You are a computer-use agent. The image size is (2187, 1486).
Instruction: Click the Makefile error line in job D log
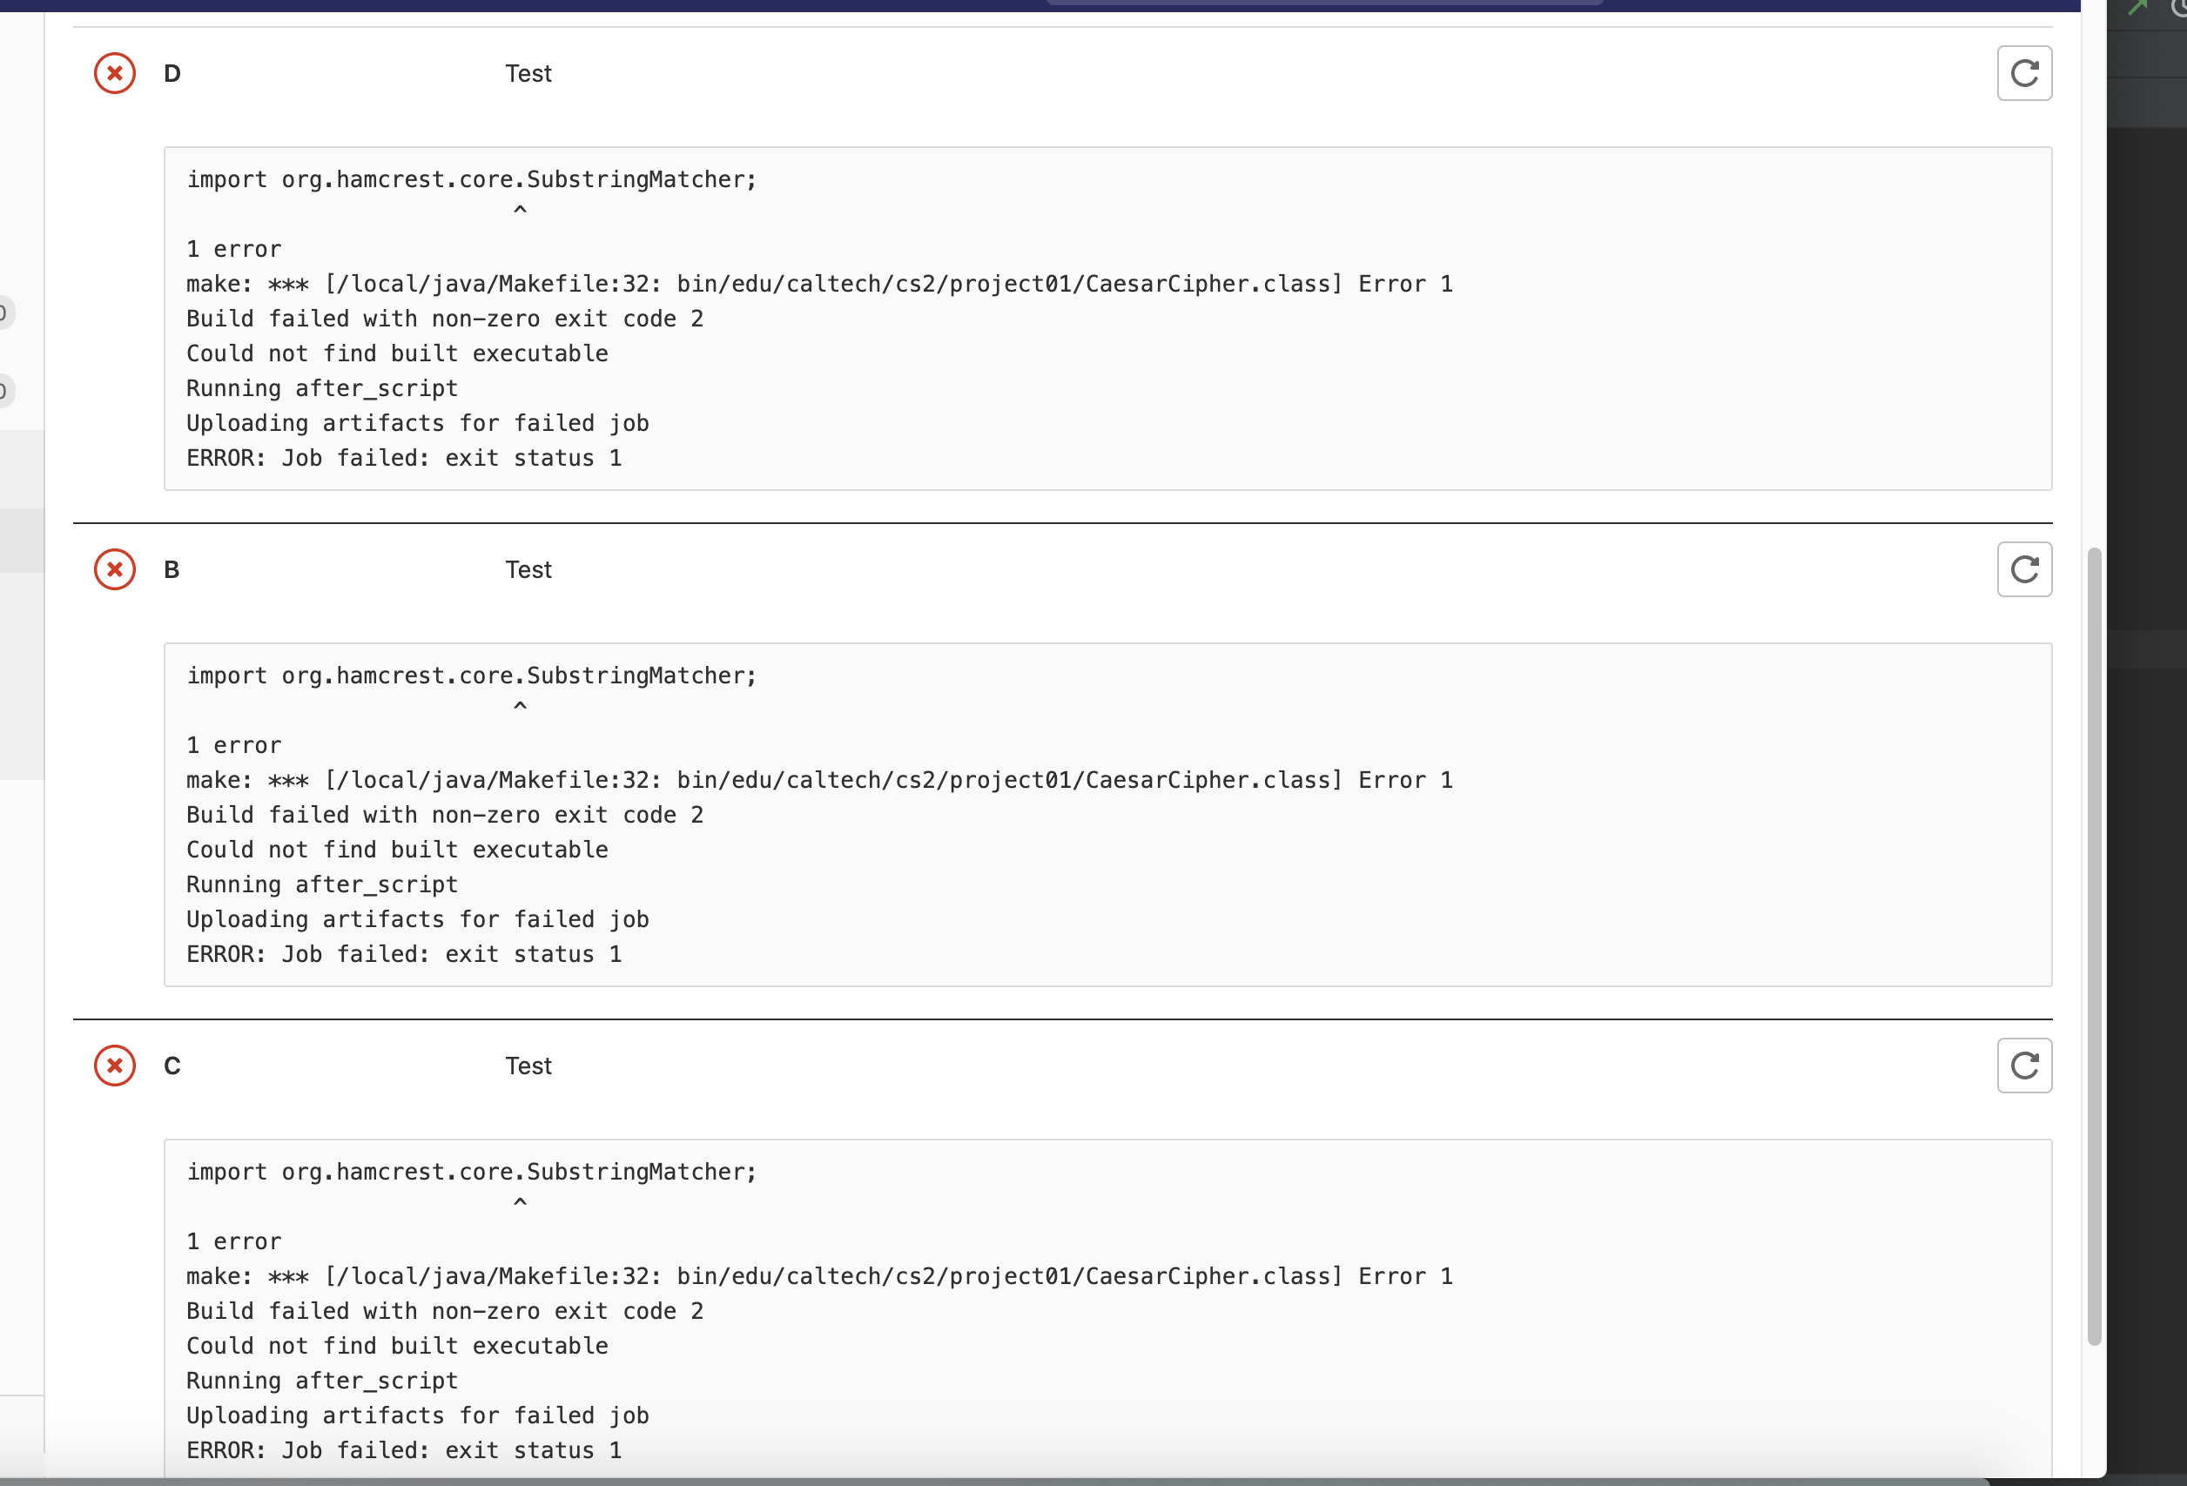point(818,284)
